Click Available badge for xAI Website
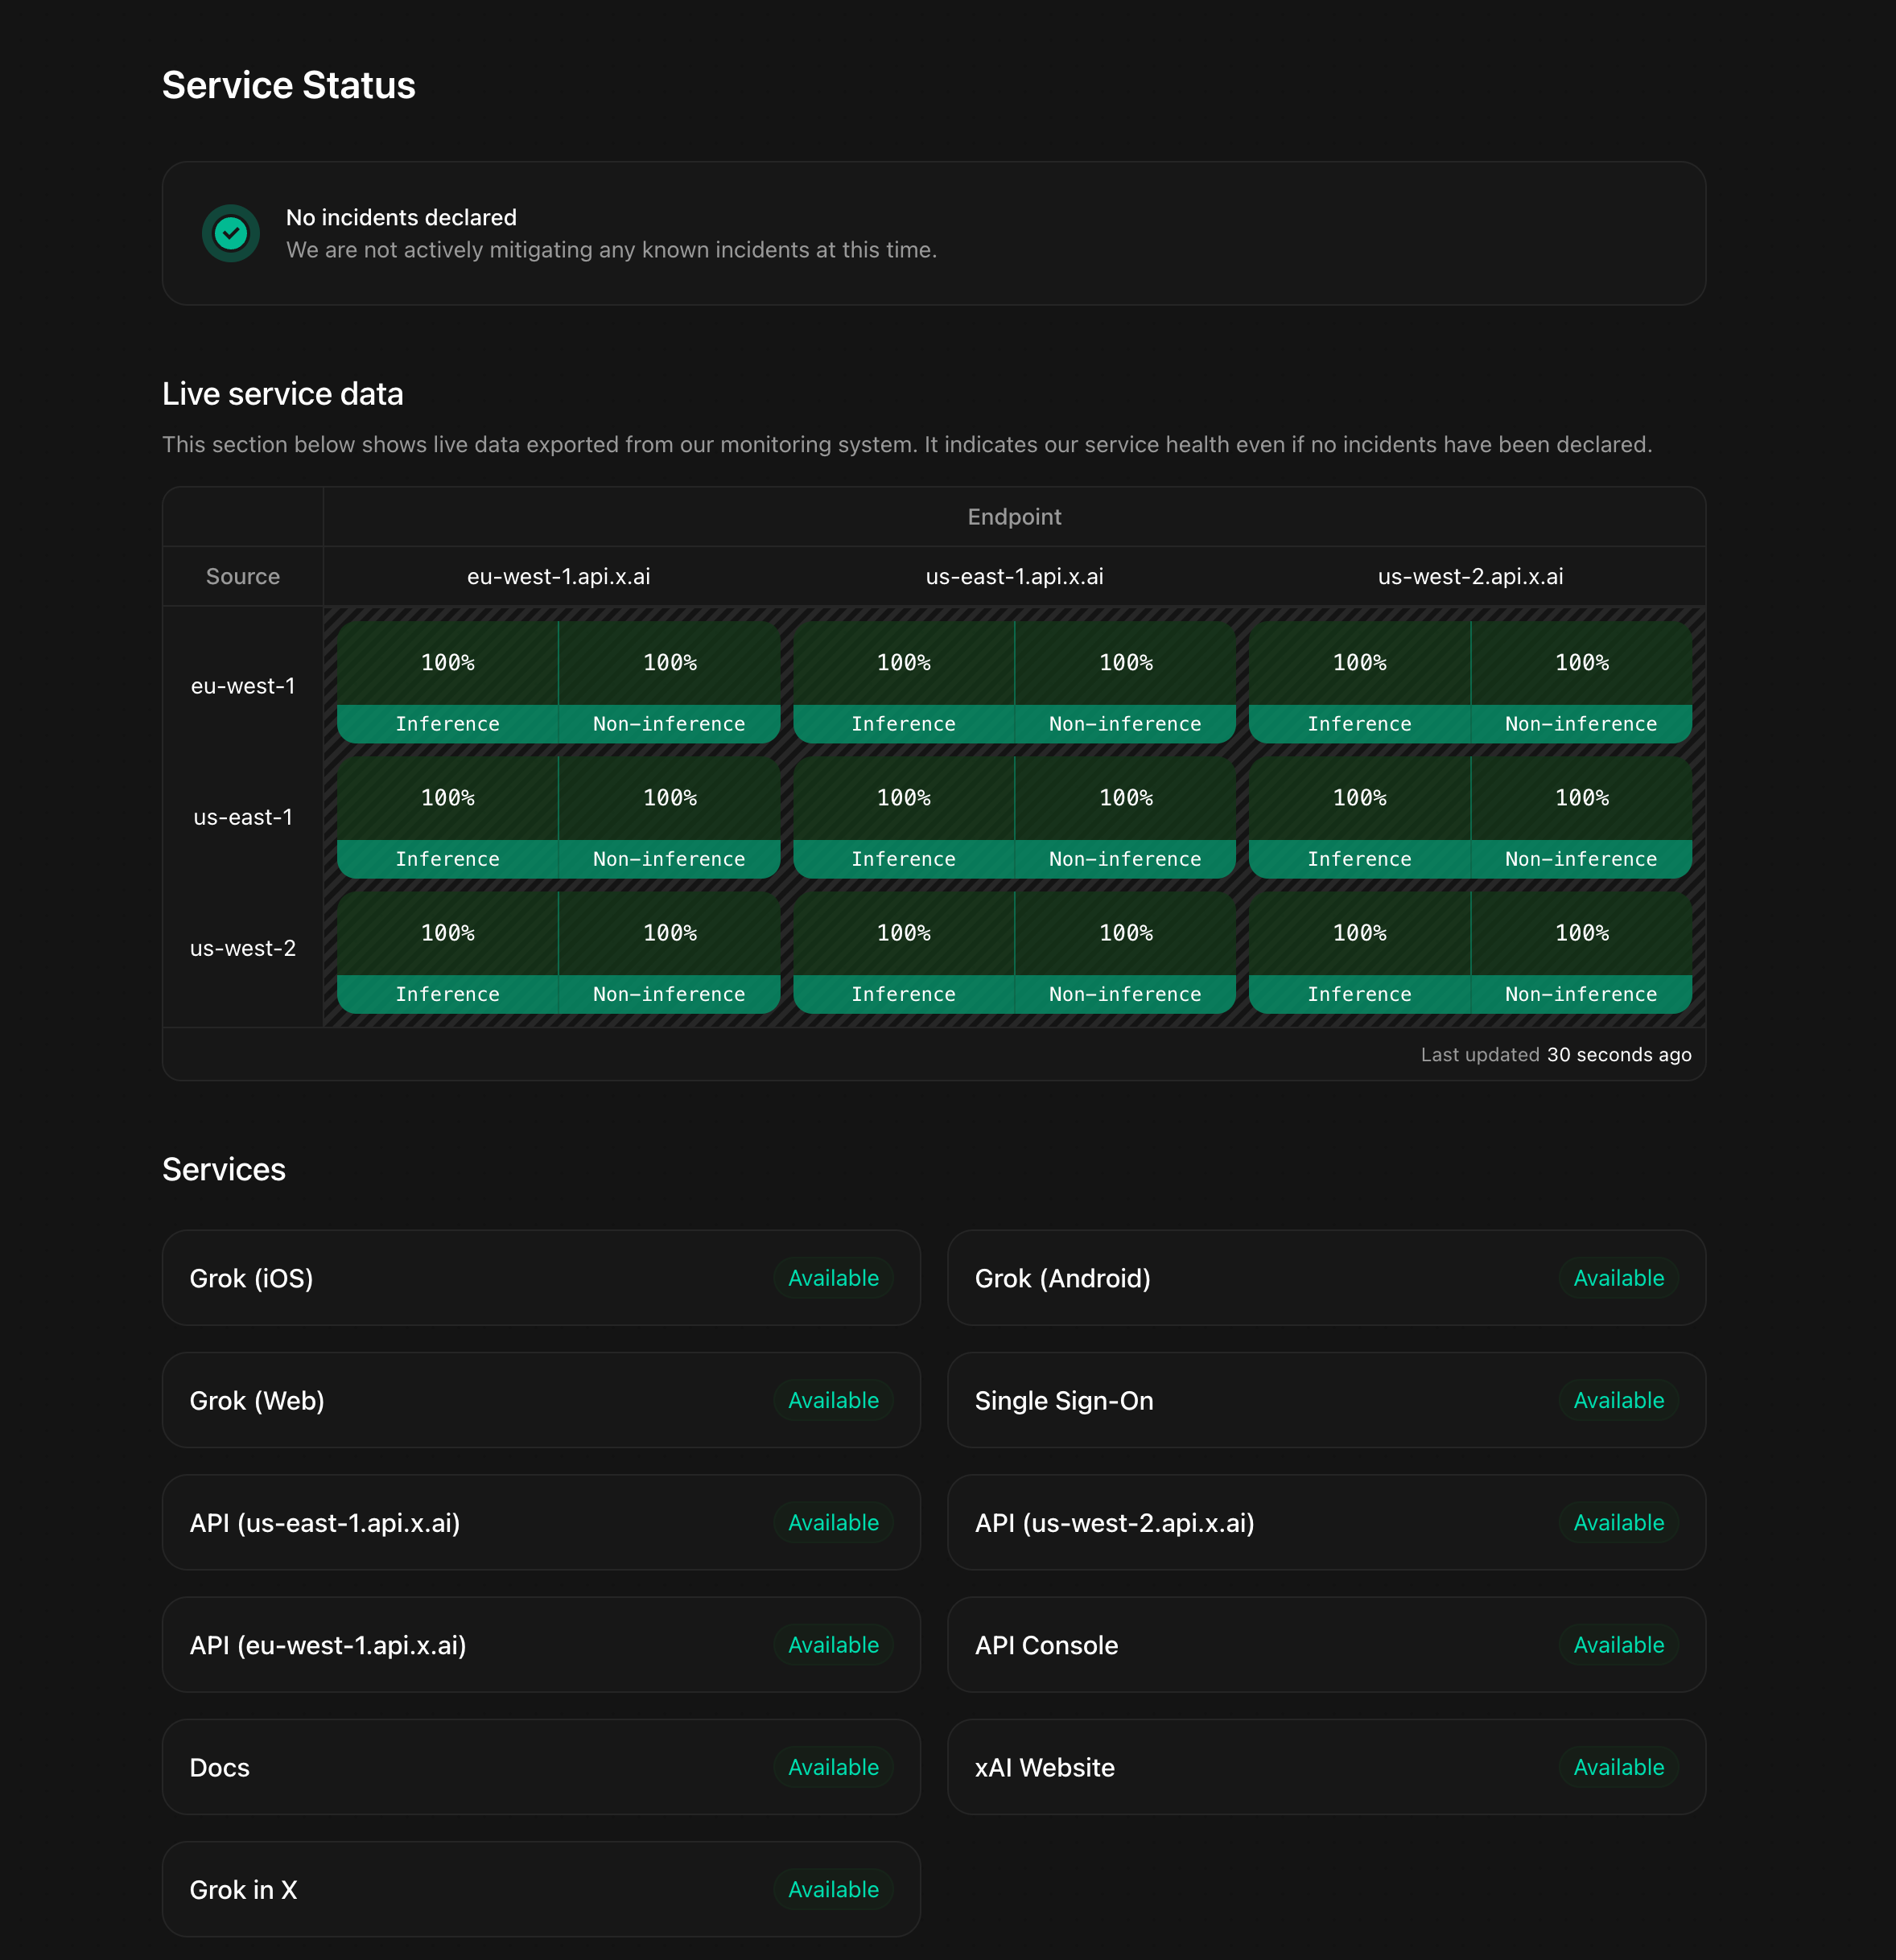Screen dimensions: 1896x1960 click(x=1619, y=1767)
